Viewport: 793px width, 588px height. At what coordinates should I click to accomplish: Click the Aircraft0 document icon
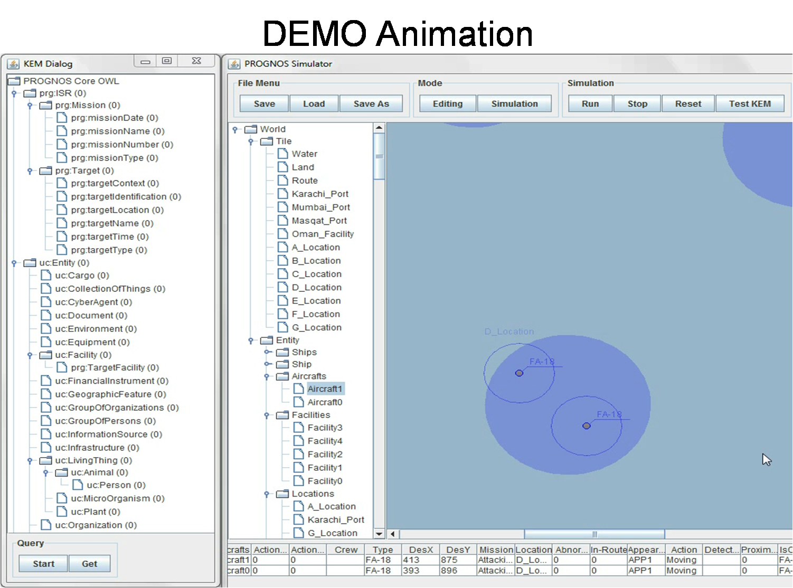[299, 402]
